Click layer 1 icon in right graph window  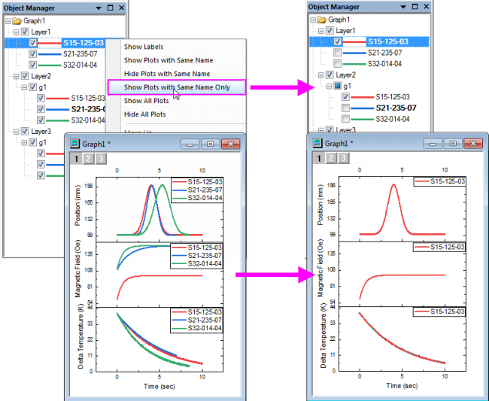320,158
